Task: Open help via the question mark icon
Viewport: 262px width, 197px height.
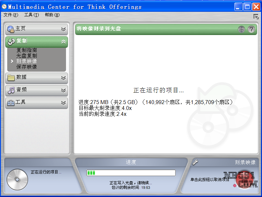Action: coord(251,29)
